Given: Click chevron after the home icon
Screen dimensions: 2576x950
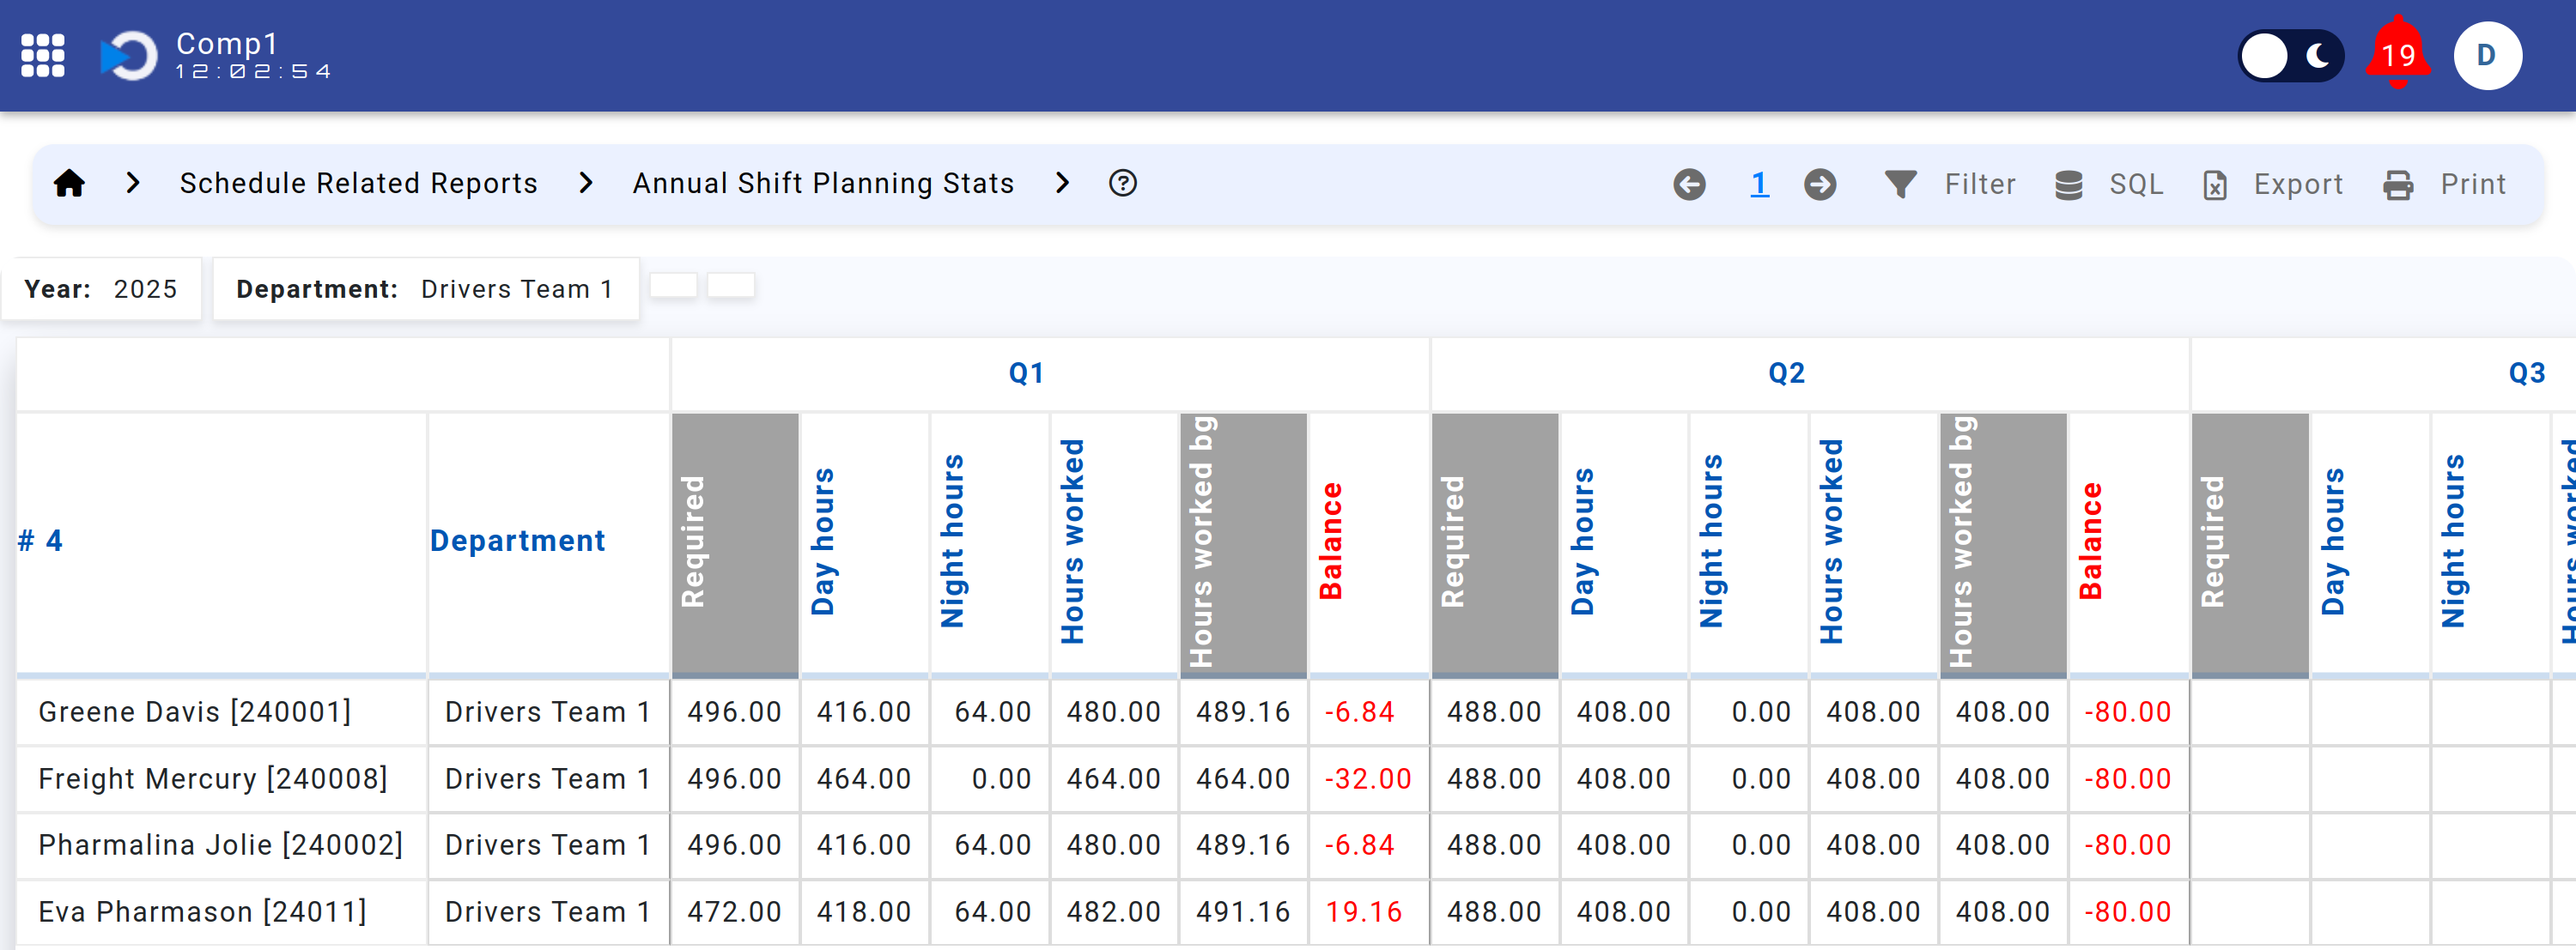Looking at the screenshot, I should coord(133,184).
